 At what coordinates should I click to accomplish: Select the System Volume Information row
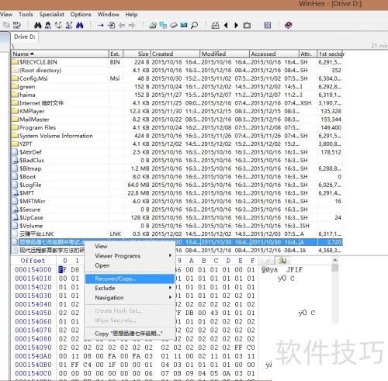[177, 136]
